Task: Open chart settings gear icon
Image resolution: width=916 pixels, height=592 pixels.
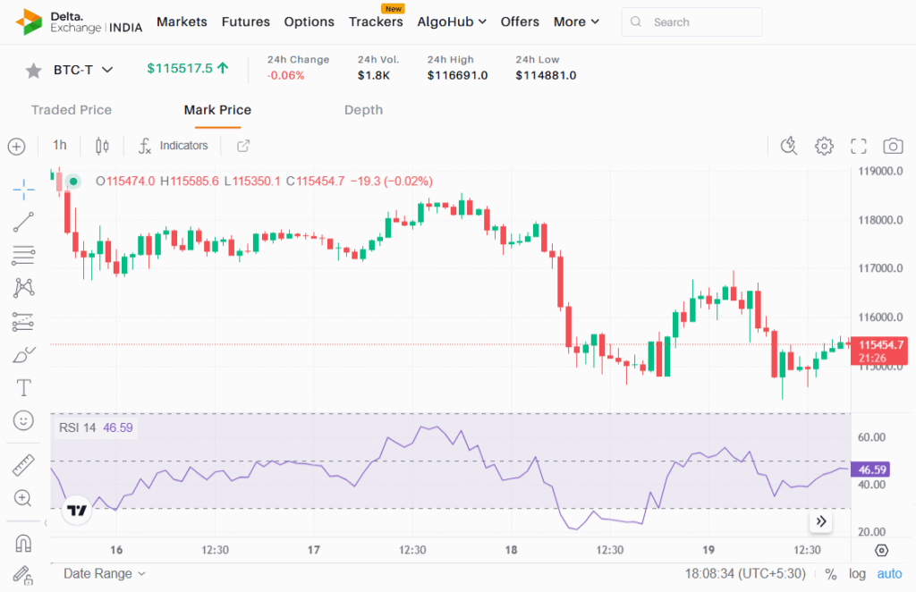Action: 824,146
